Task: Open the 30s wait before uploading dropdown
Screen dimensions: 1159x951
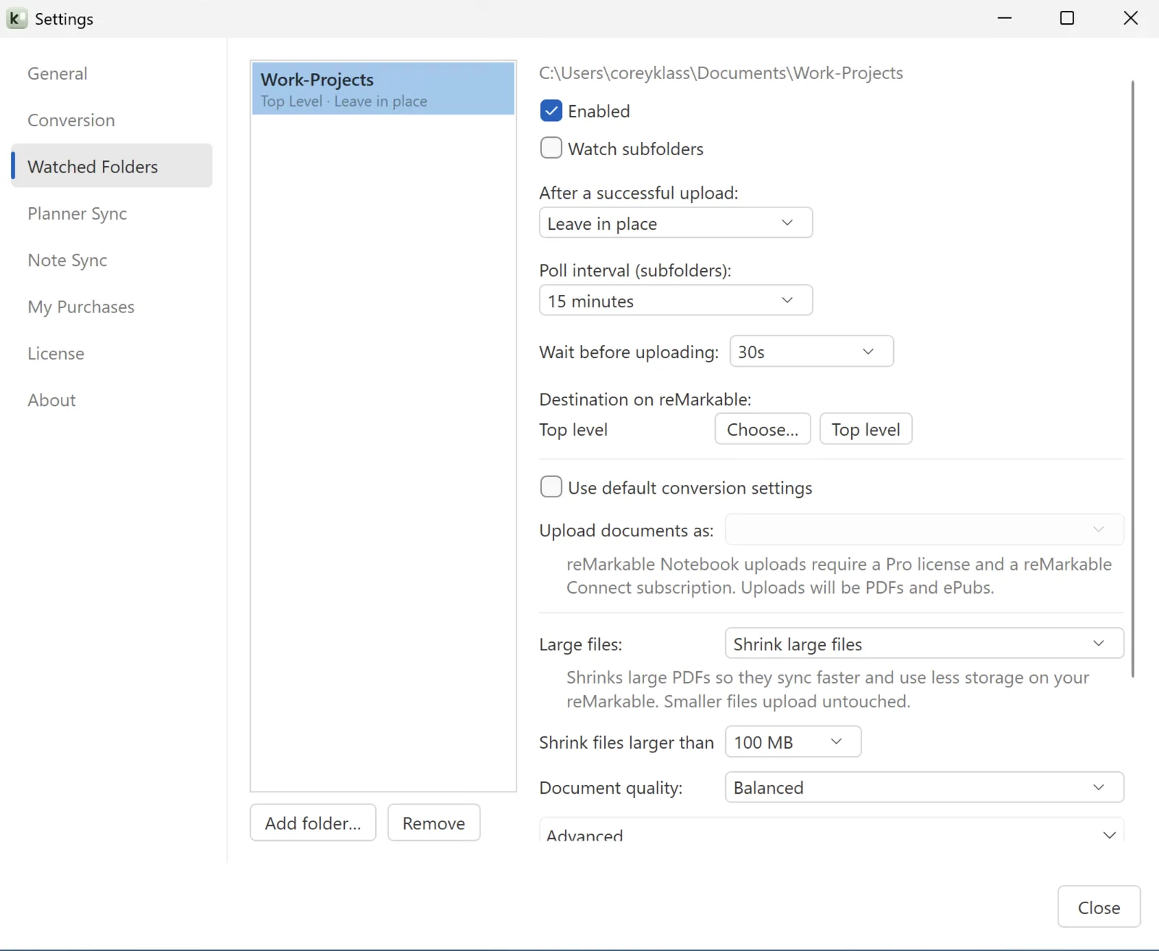Action: (x=811, y=352)
